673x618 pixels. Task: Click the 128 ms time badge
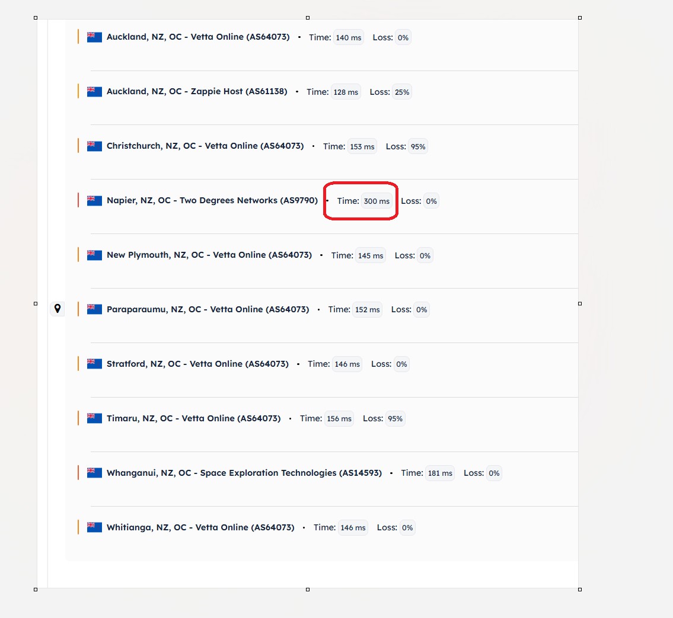coord(346,92)
